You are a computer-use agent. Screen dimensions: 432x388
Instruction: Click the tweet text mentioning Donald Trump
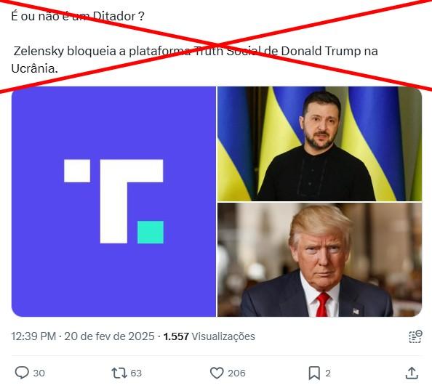pos(194,60)
